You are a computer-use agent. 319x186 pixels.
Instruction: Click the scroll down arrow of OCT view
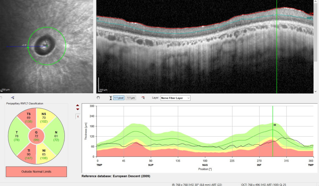[316, 91]
